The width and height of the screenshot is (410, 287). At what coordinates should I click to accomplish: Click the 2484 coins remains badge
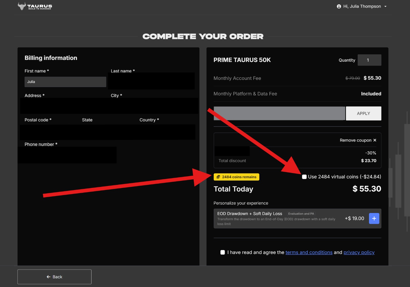tap(237, 177)
